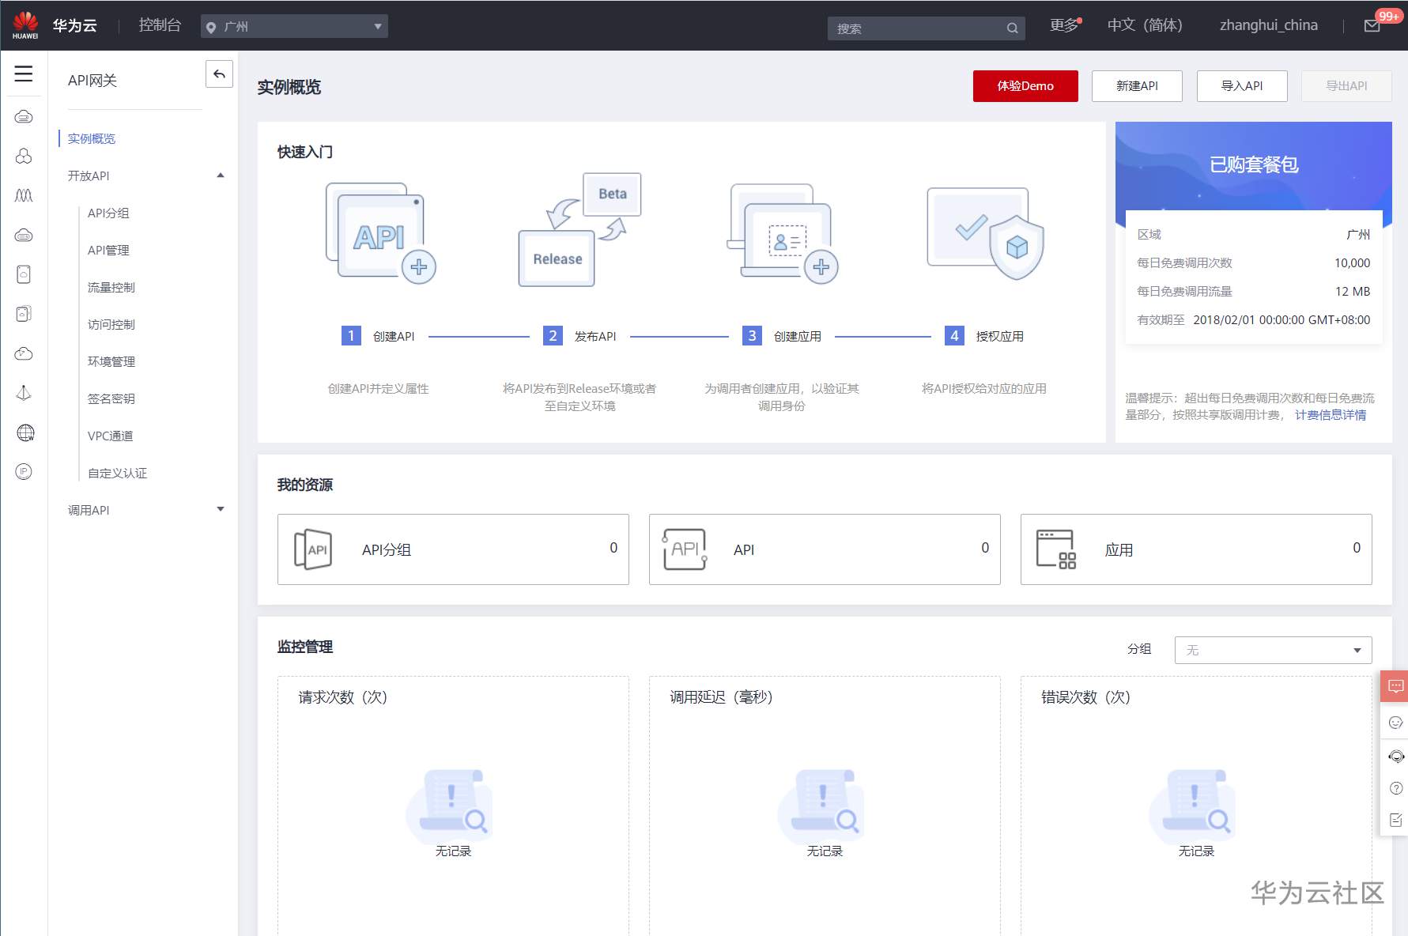Click the 发布API step label
The width and height of the screenshot is (1408, 936).
pyautogui.click(x=595, y=336)
